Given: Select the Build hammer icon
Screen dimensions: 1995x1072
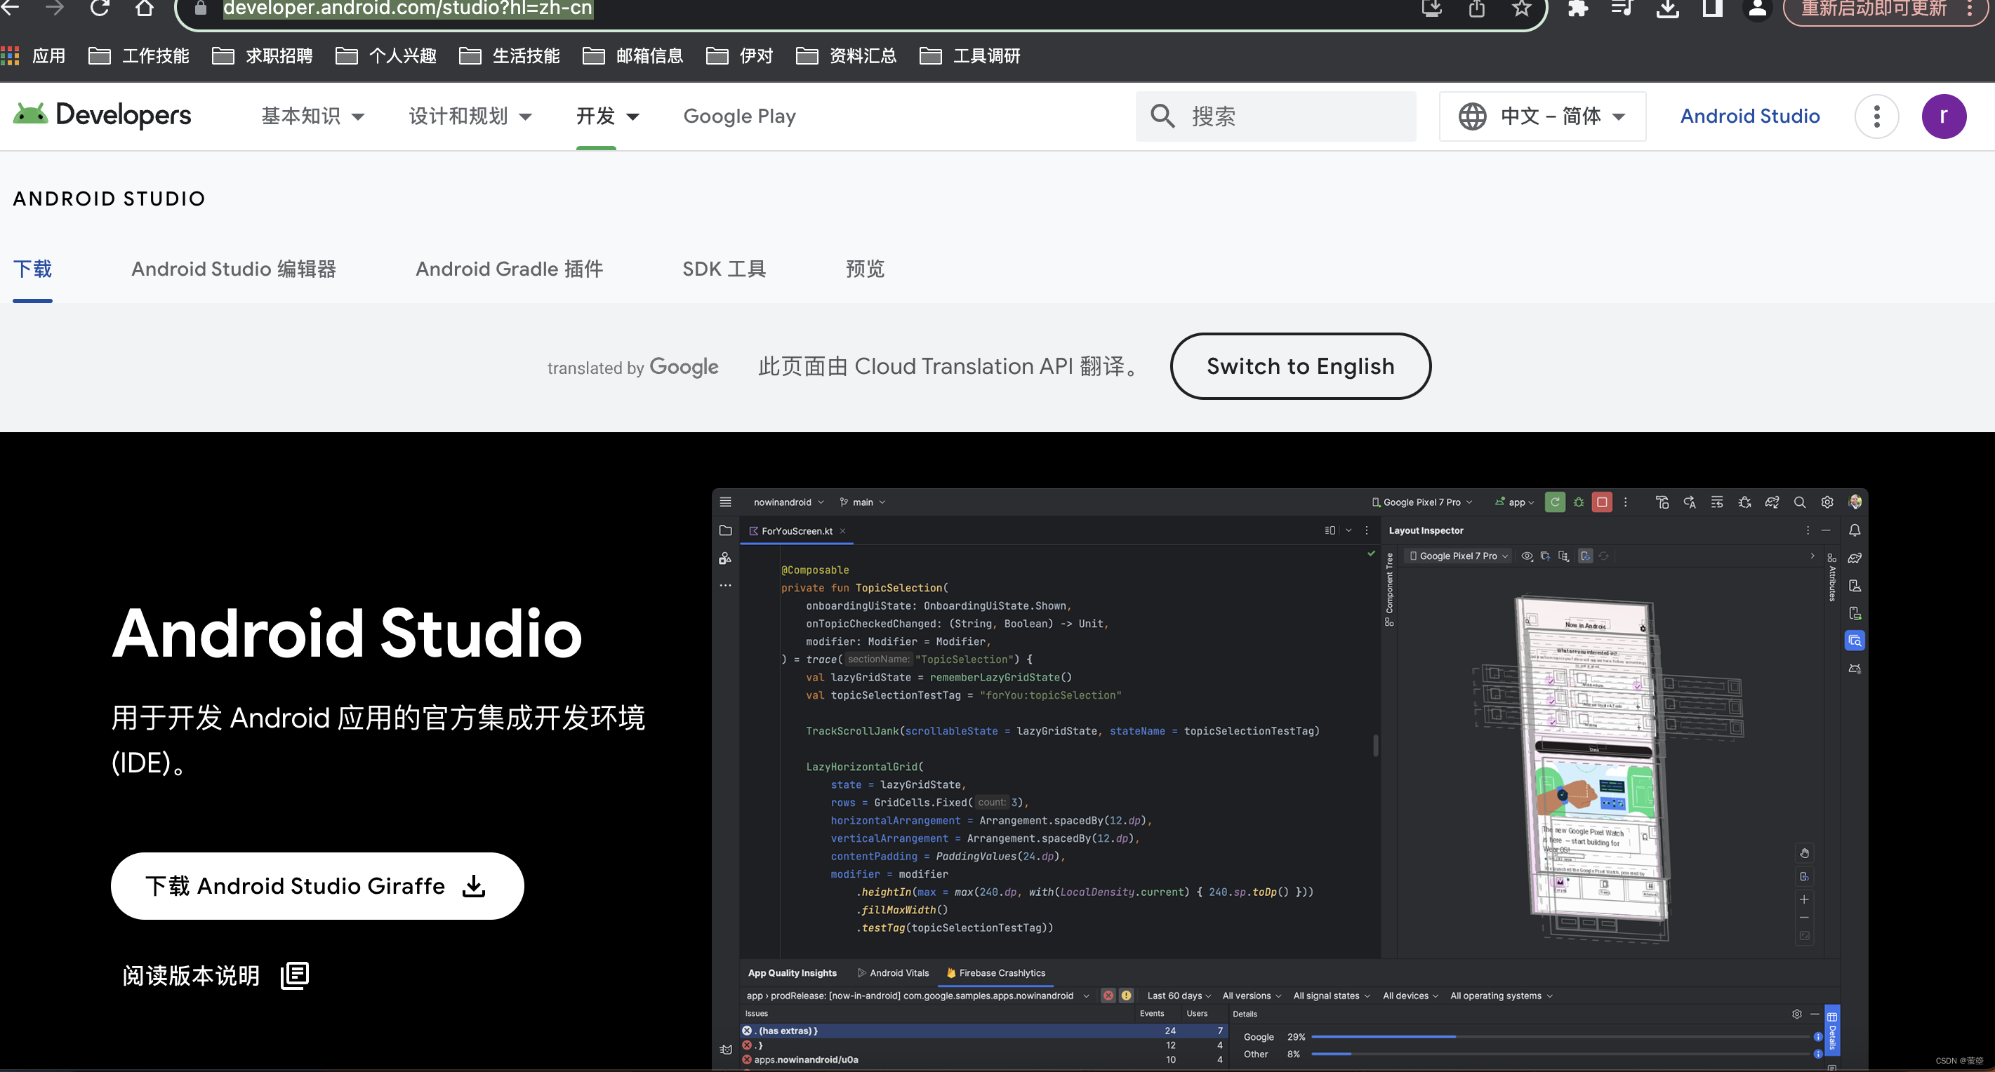Looking at the screenshot, I should tap(1663, 502).
